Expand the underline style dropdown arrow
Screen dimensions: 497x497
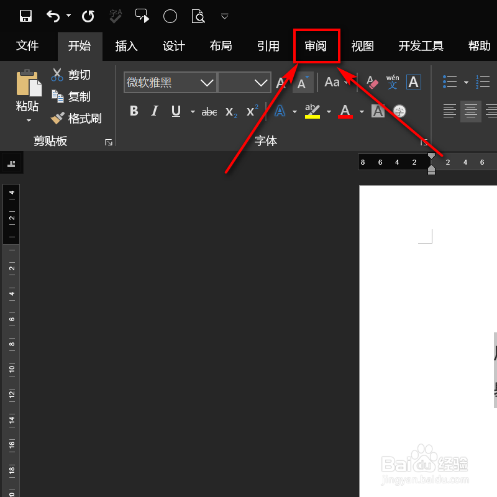tap(192, 111)
